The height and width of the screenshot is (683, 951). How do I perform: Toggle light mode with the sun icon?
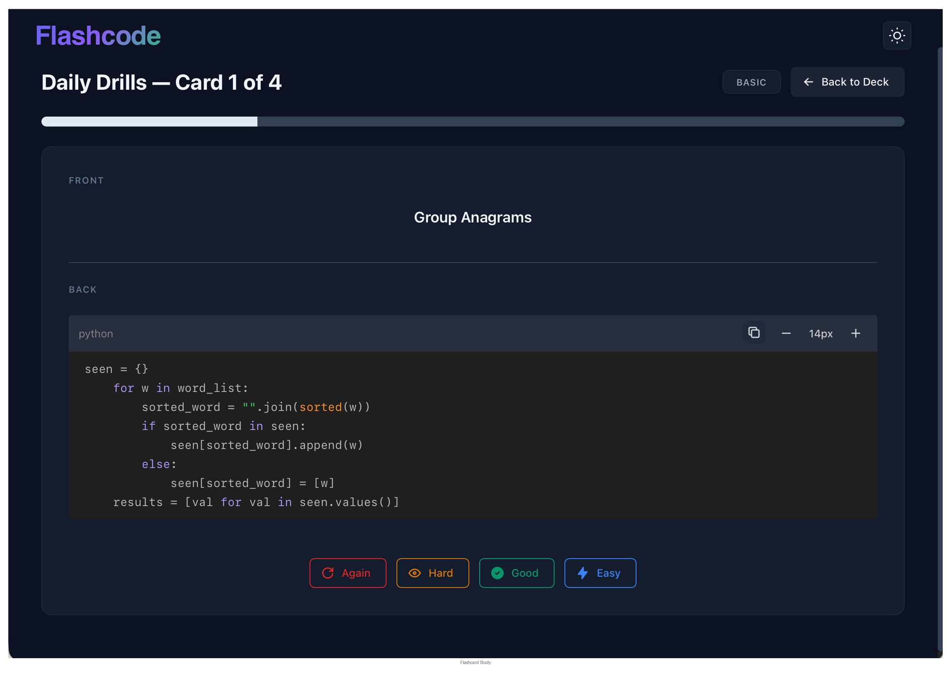(896, 36)
